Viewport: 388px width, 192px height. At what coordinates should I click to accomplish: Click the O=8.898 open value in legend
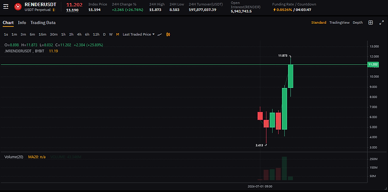tap(12, 45)
